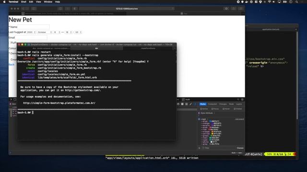Screen dimensions: 307x172
Task: Click the inspector settings icon
Action: point(242,99)
